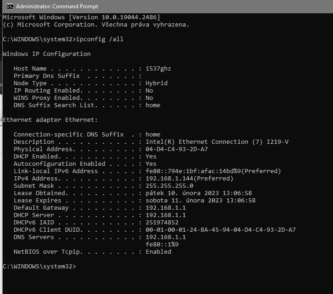Click the link-local IPv6 address value
Screen dimensions: 333x294
[x=213, y=171]
